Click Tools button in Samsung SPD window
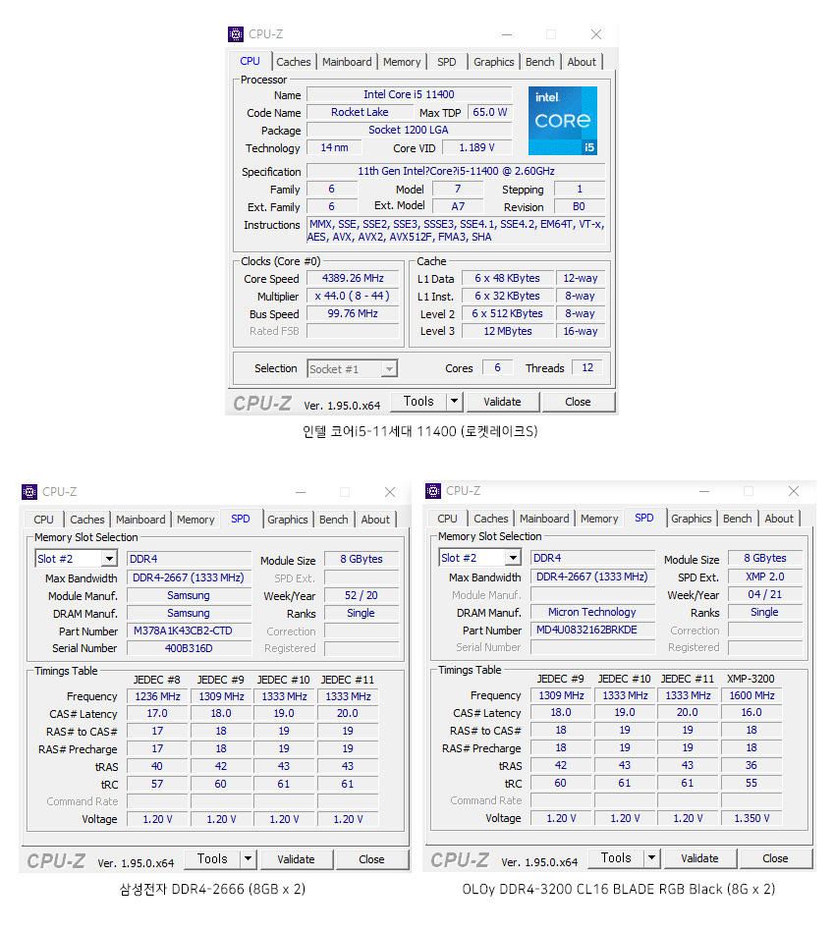835x933 pixels. tap(212, 859)
